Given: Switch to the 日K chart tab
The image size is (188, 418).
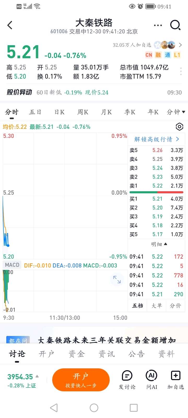Looking at the screenshot, I should click(x=59, y=112).
